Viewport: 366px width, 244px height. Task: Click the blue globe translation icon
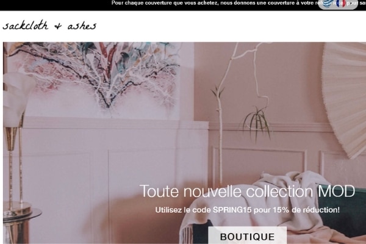pos(327,4)
